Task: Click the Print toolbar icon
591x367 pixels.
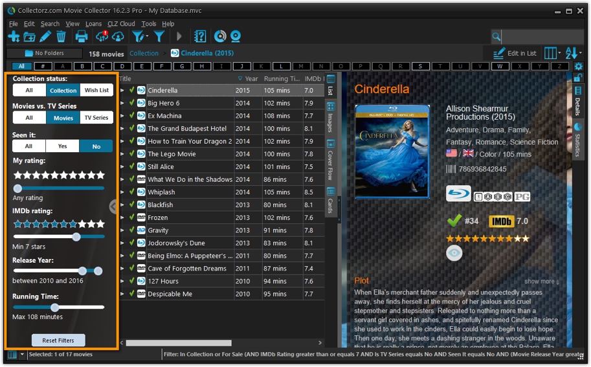Action: coord(81,36)
